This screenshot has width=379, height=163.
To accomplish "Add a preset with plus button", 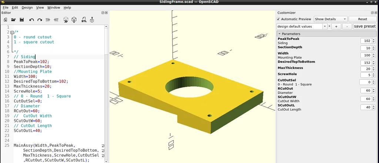I will coord(336,26).
